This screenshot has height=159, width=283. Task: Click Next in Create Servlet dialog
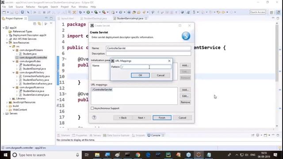141,118
